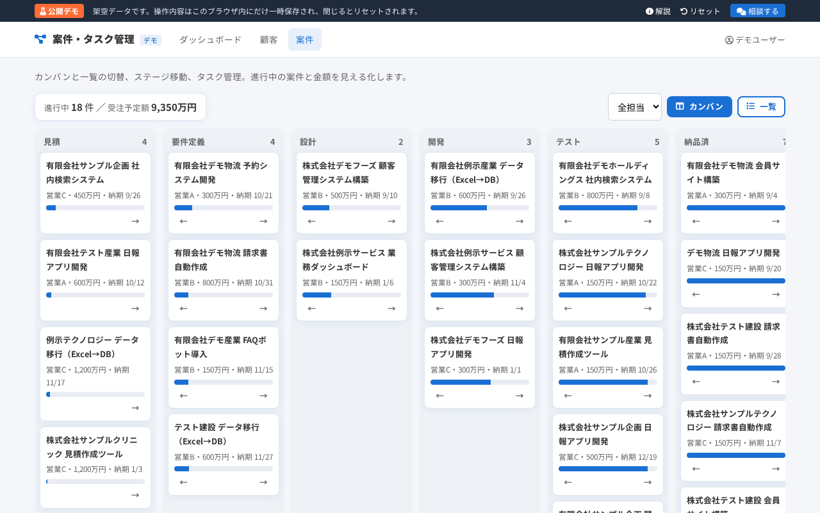Move テスト建設 データ移行 card forward
The image size is (820, 513).
263,482
